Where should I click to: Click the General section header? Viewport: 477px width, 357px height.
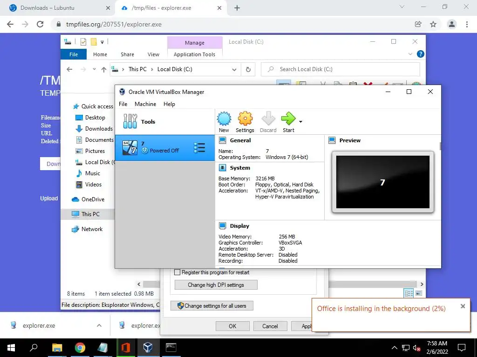(240, 140)
